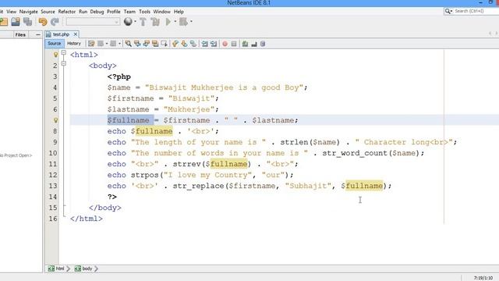
Task: Open the Source menu in menu bar
Action: click(x=48, y=12)
